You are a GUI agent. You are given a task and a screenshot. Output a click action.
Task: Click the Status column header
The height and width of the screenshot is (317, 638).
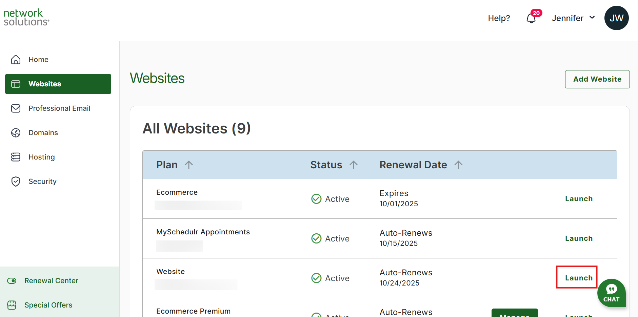point(326,165)
